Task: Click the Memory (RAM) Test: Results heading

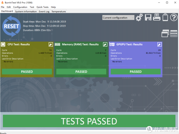Action: coord(80,44)
